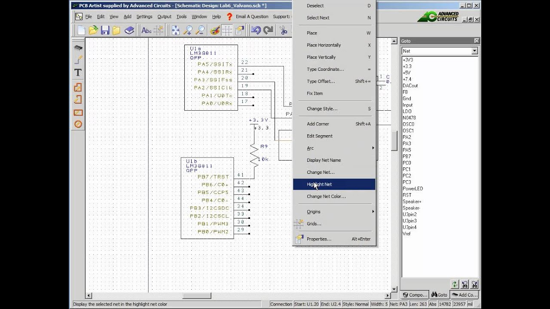Screen dimensions: 550x309
Task: Select the Add Text tool
Action: pos(78,73)
